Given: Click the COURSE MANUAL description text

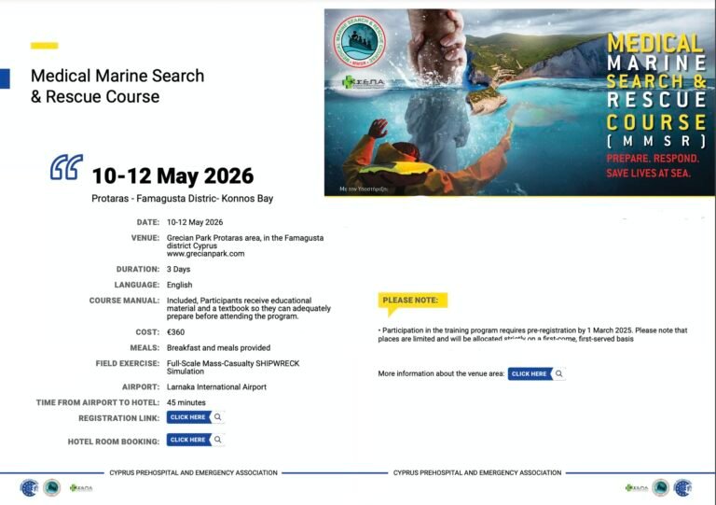Looking at the screenshot, I should click(248, 308).
